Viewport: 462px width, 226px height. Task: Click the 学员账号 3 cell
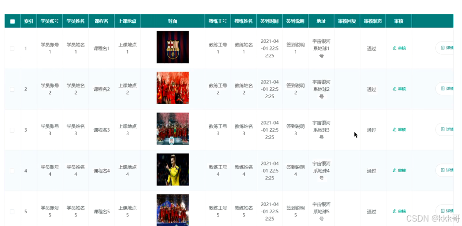coord(50,130)
